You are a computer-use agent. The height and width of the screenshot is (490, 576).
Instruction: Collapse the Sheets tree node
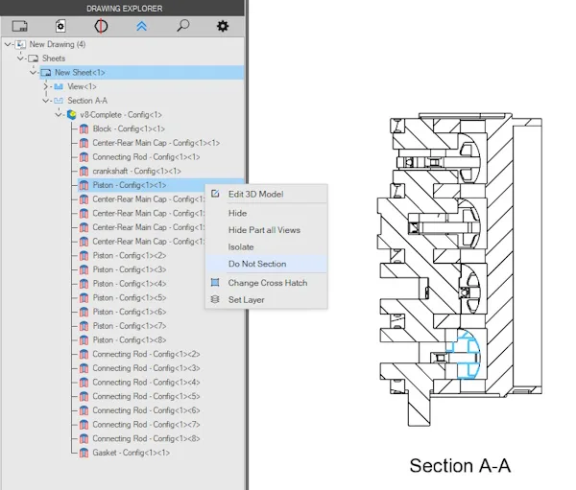[20, 58]
